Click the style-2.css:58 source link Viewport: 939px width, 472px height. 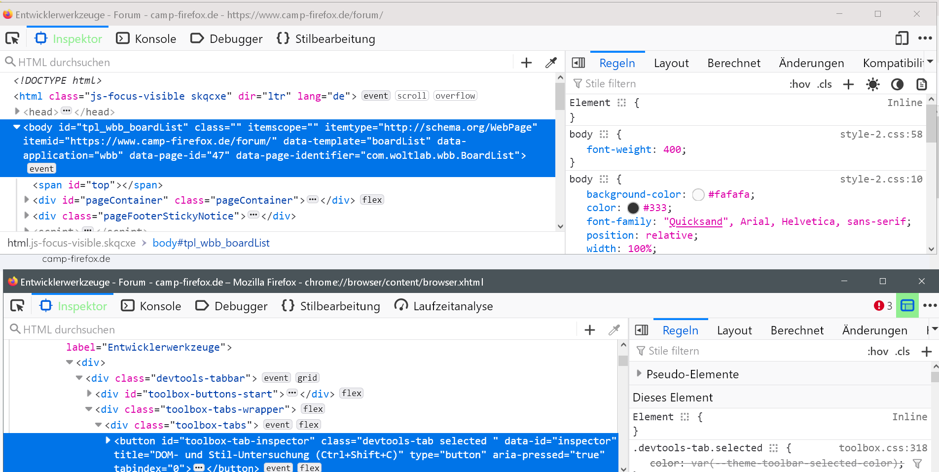(x=881, y=134)
